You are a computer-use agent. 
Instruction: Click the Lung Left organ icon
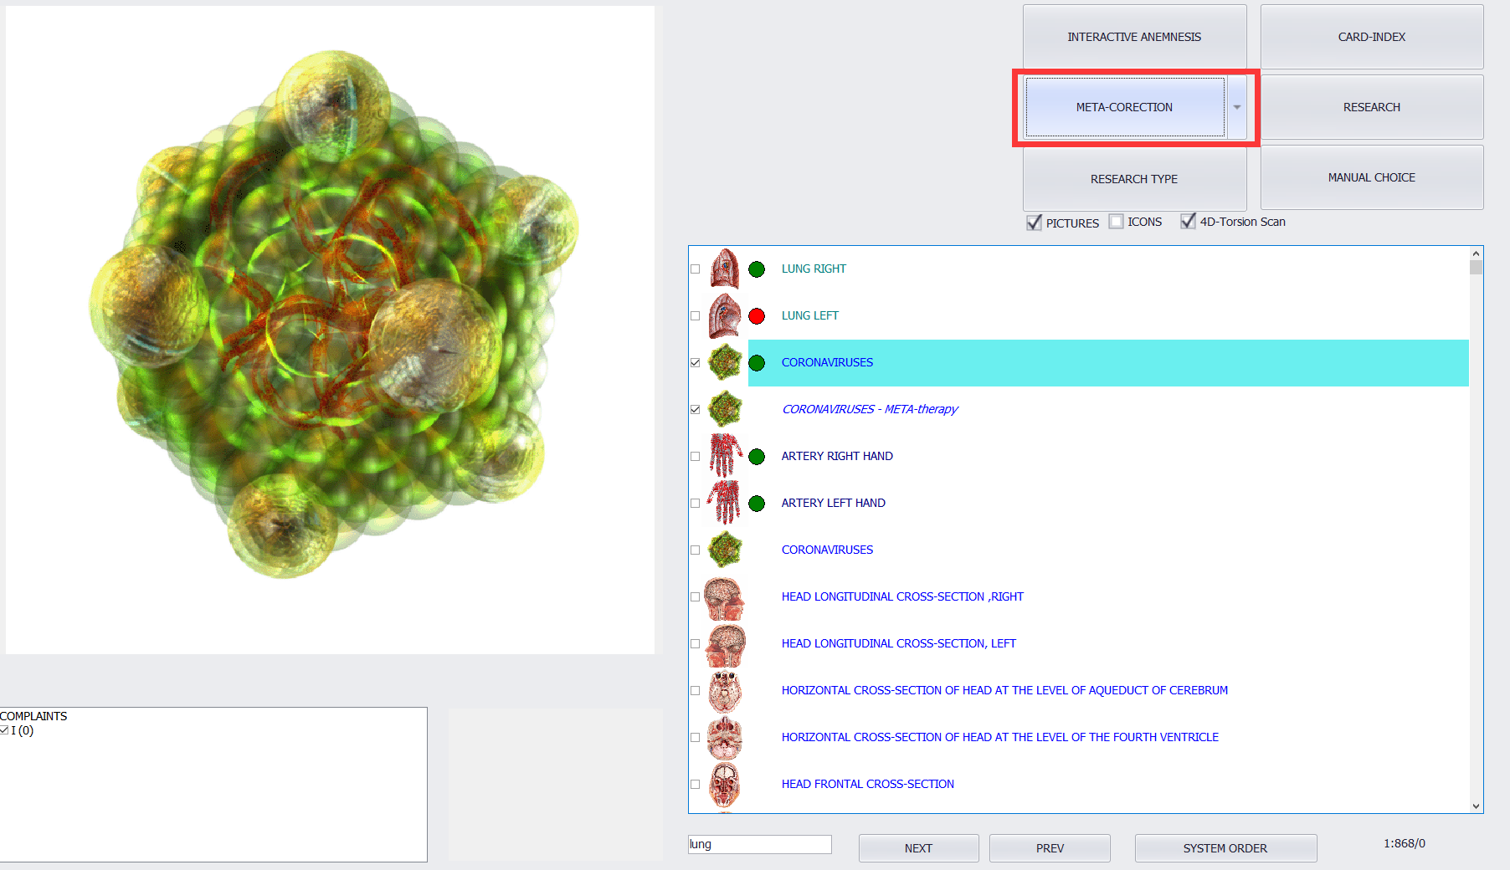[x=724, y=316]
